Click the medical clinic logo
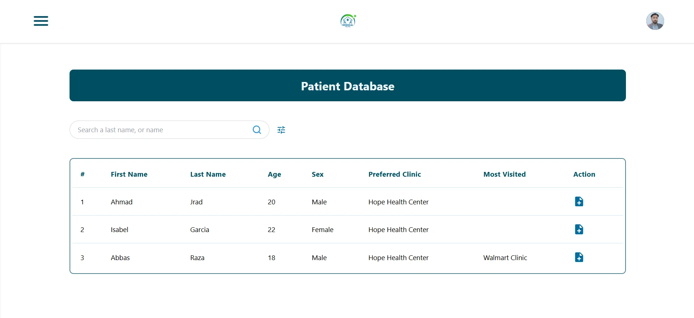 (x=348, y=21)
